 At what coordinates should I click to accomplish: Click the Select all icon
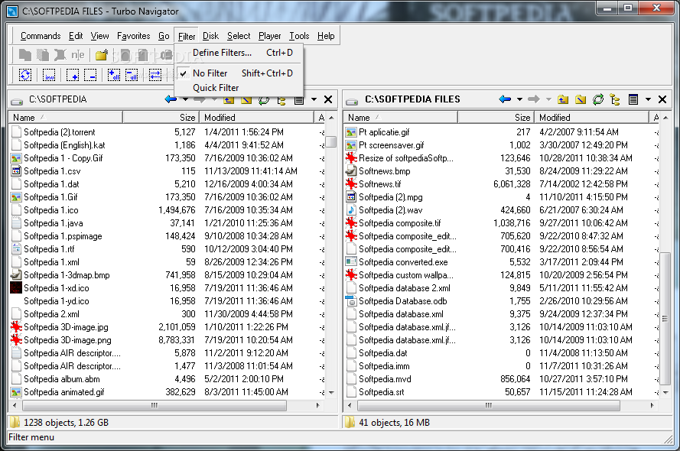point(114,75)
